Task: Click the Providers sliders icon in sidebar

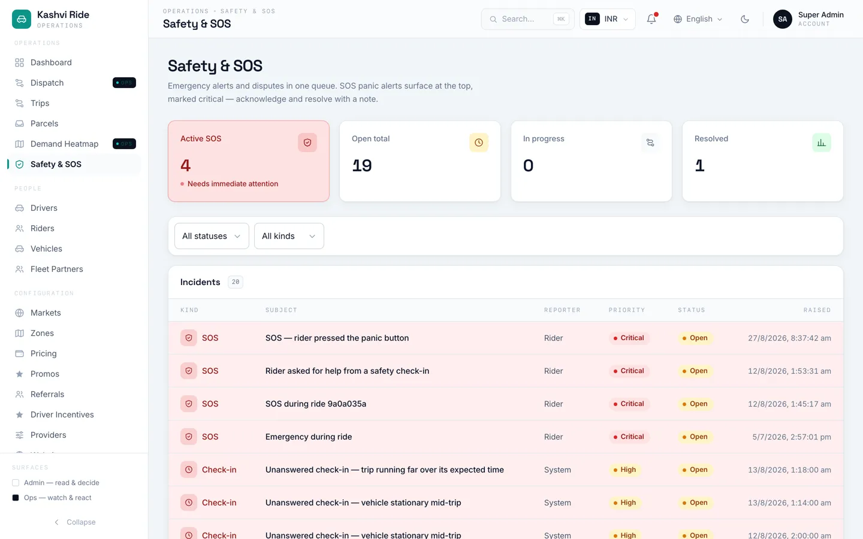Action: click(19, 435)
